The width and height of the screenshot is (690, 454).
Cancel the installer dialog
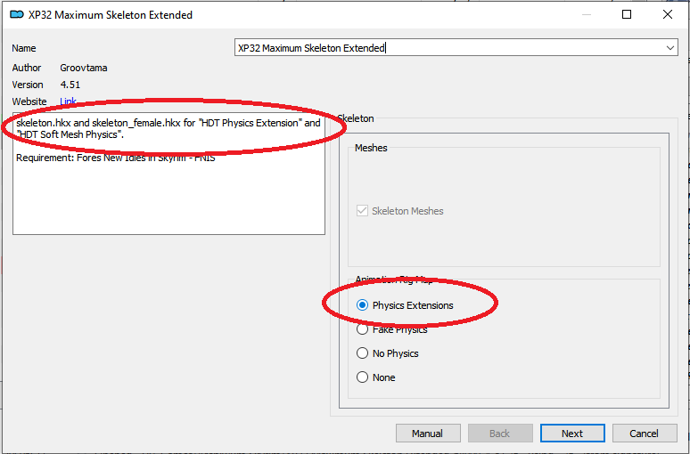click(x=645, y=434)
